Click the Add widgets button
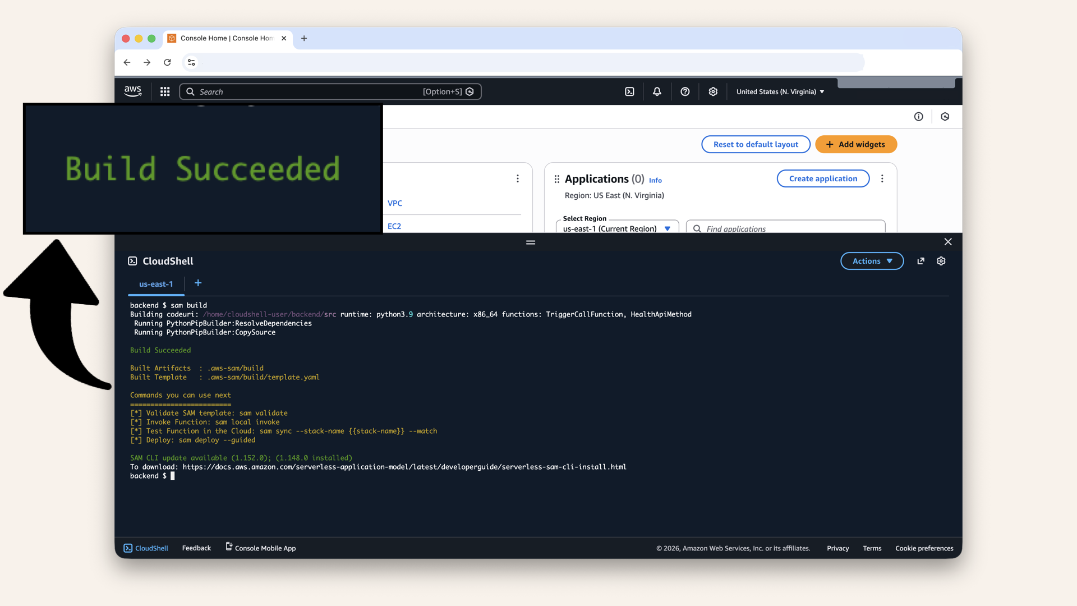The width and height of the screenshot is (1077, 606). click(x=855, y=144)
